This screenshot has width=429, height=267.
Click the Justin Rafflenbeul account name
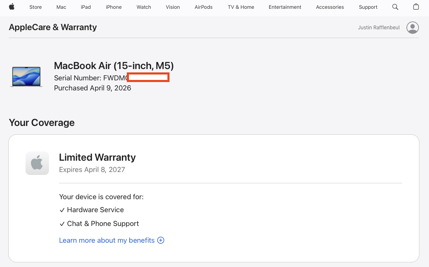coord(379,28)
